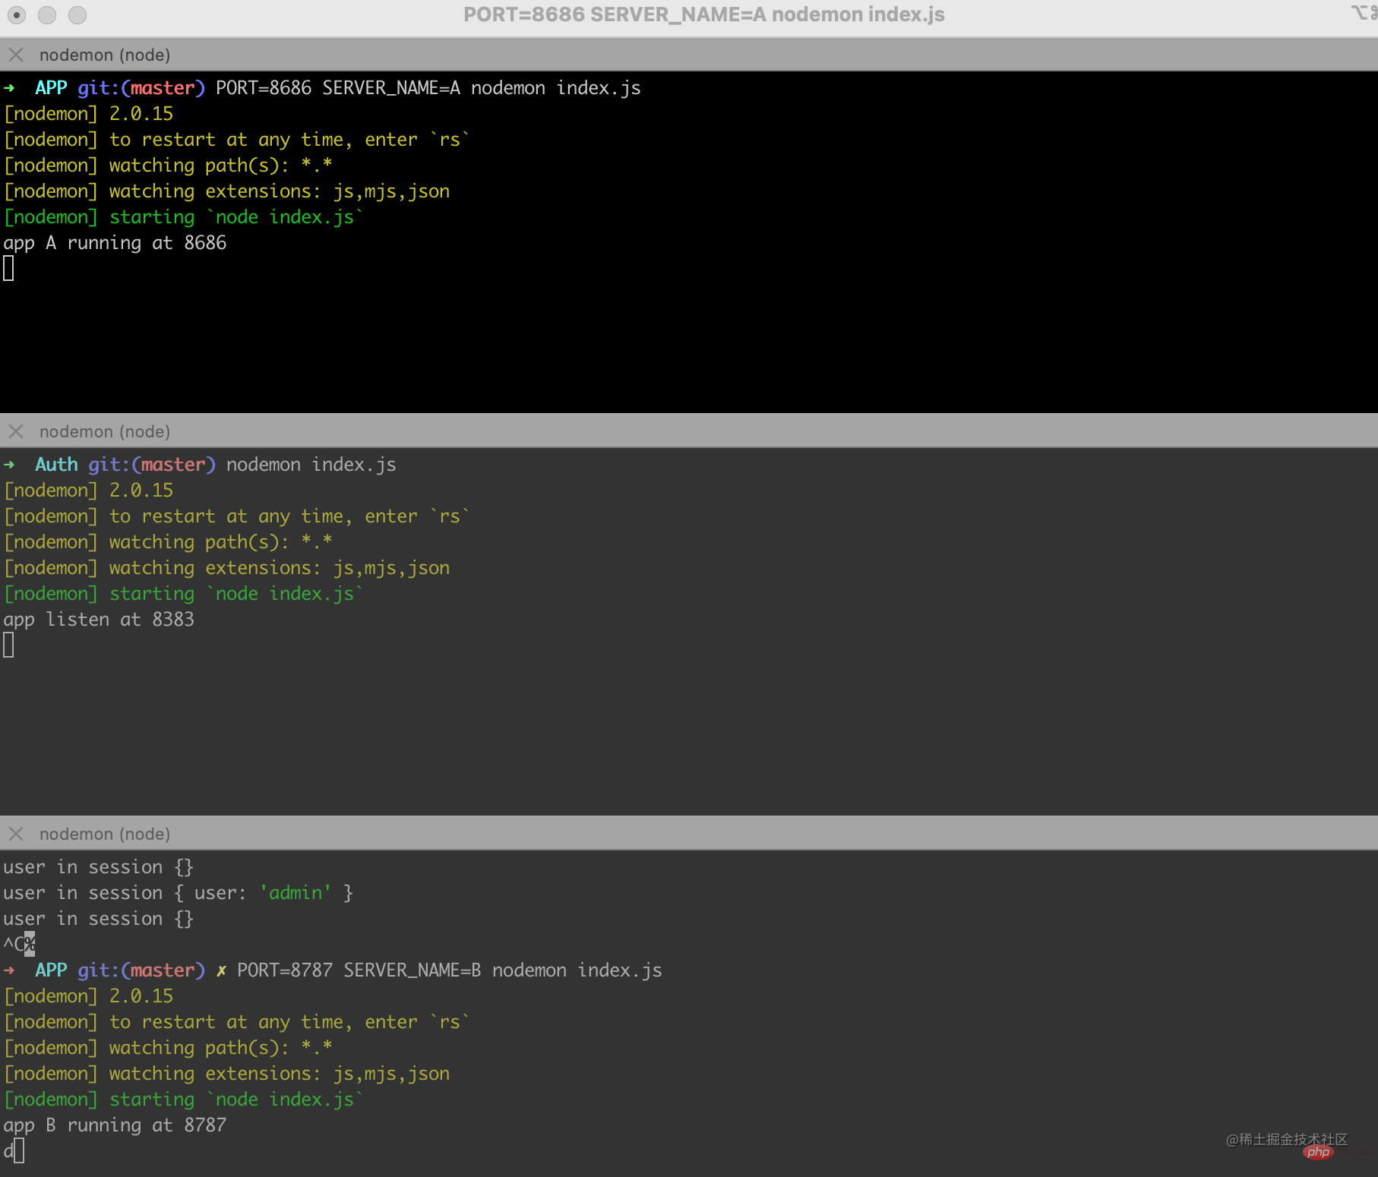
Task: Click the yellow ✗ dirty marker in bottom prompt
Action: coord(221,970)
